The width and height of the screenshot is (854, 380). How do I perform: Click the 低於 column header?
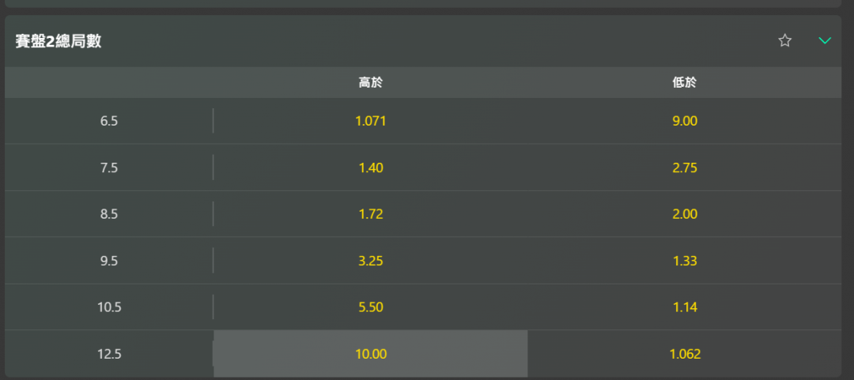(x=685, y=83)
